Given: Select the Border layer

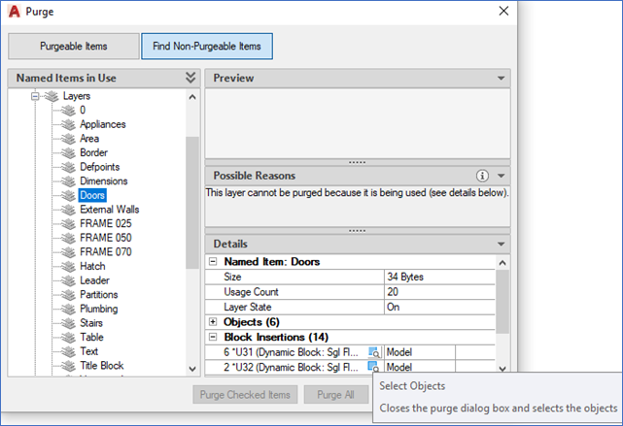Looking at the screenshot, I should [93, 152].
